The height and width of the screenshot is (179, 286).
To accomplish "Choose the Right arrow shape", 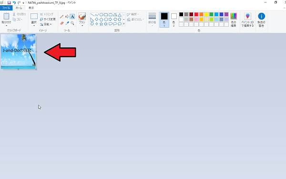I will point(111,20).
